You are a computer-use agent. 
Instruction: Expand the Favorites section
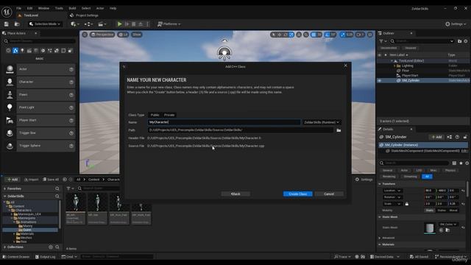point(5,188)
